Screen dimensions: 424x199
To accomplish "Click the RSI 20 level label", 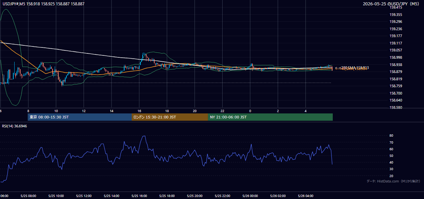I will (391, 176).
